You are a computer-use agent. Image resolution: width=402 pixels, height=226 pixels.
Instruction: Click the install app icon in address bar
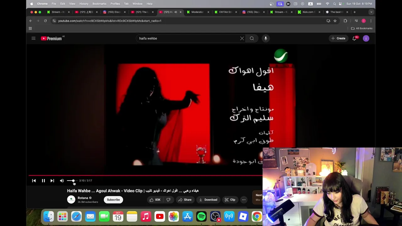[x=329, y=21]
